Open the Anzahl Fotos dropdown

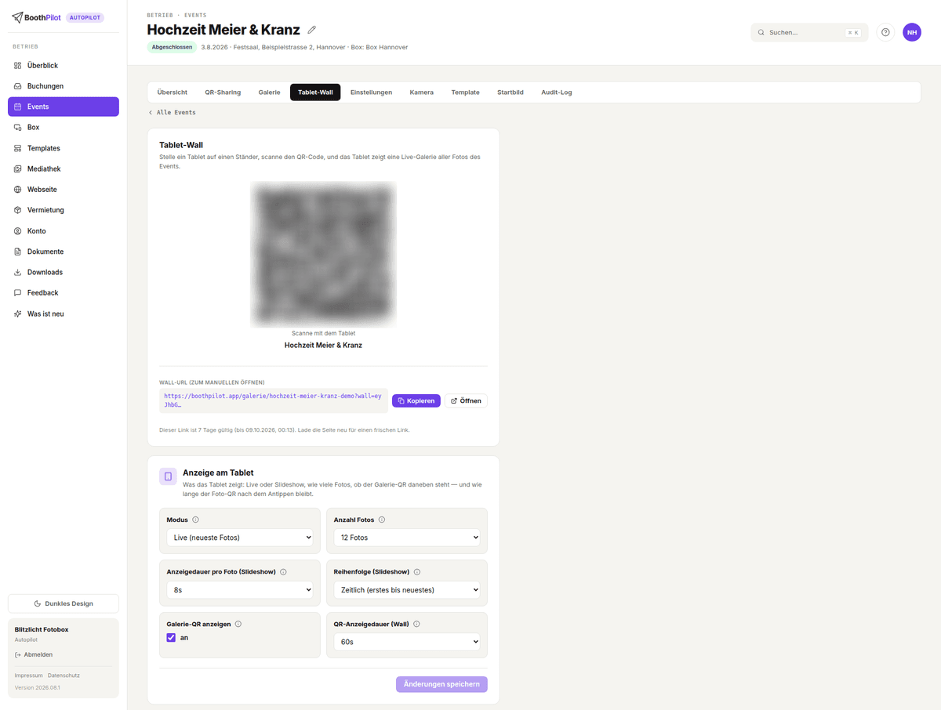coord(407,538)
